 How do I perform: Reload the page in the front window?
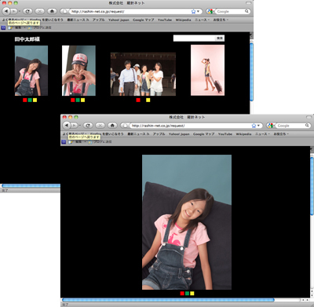[x=88, y=126]
